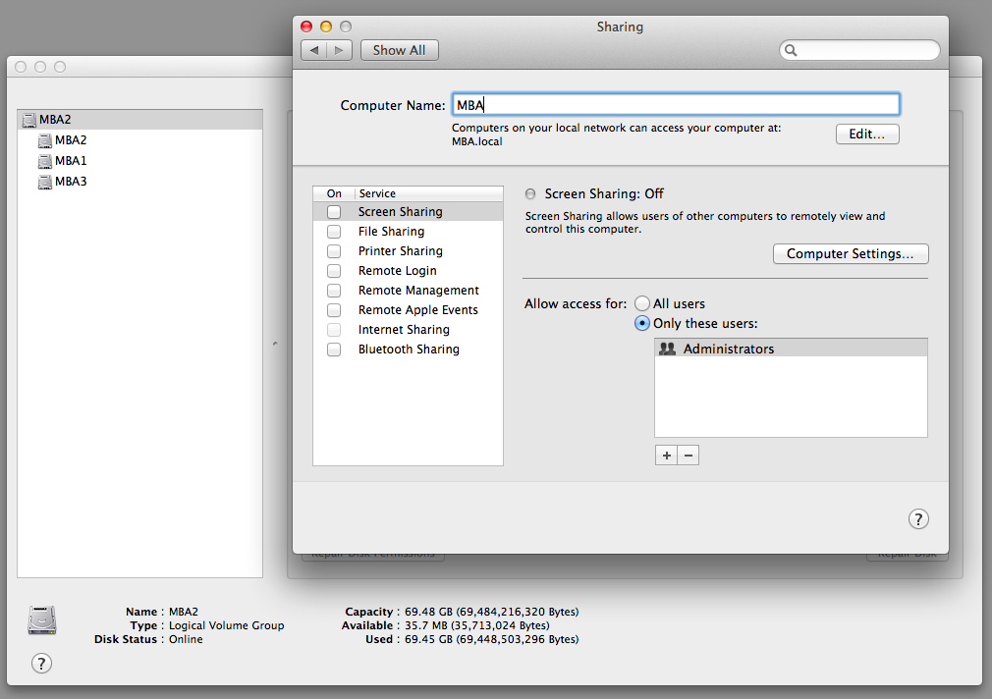Open Computer Settings... button

[x=851, y=253]
